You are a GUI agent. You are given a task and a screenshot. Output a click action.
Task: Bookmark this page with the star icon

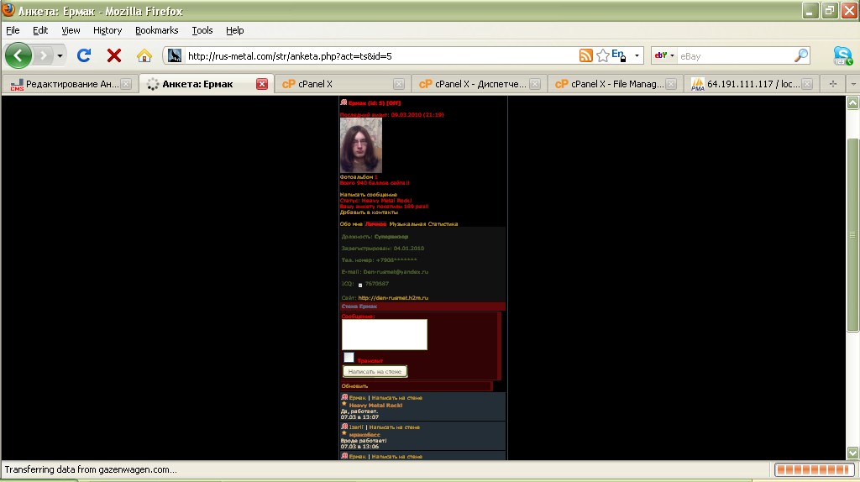[x=602, y=56]
